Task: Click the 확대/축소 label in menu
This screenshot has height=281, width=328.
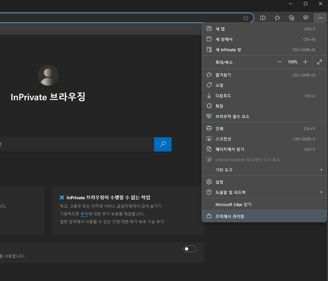Action: (x=224, y=62)
